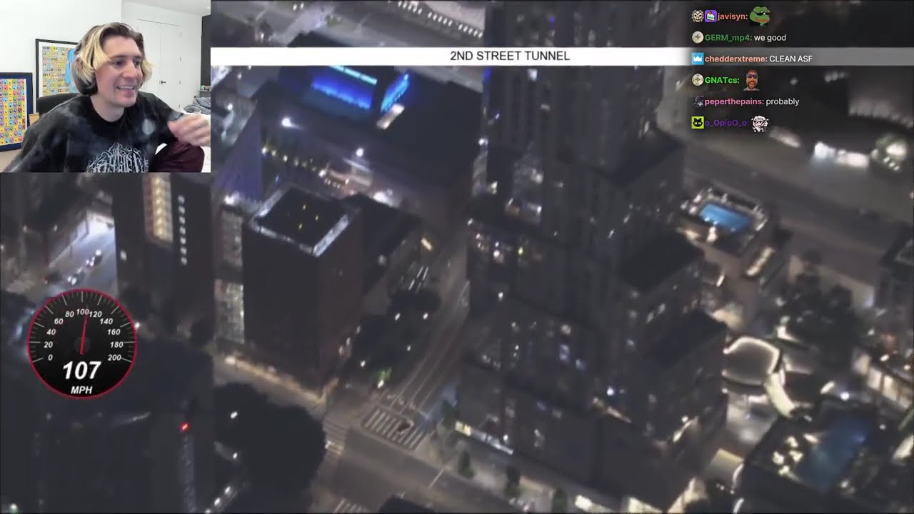Viewport: 914px width, 514px height.
Task: Click the Pepe sunglasses emote from javisyn
Action: pos(759,15)
